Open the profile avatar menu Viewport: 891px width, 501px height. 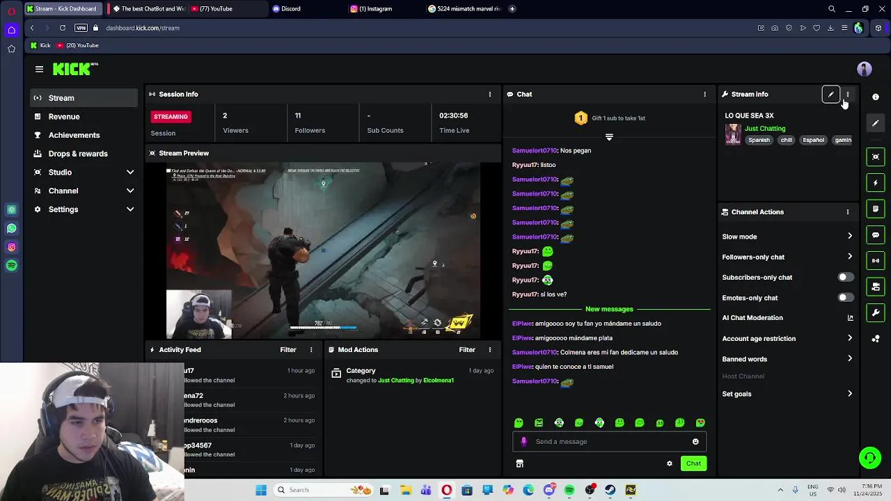tap(865, 69)
